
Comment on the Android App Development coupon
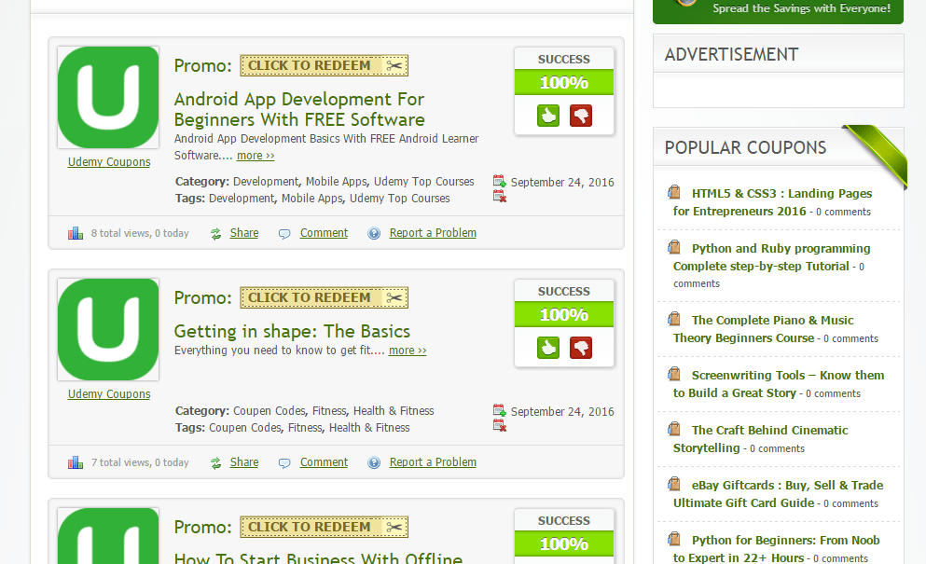click(x=324, y=233)
